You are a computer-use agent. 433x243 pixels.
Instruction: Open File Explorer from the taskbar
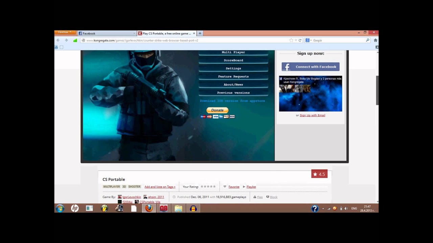pos(178,208)
